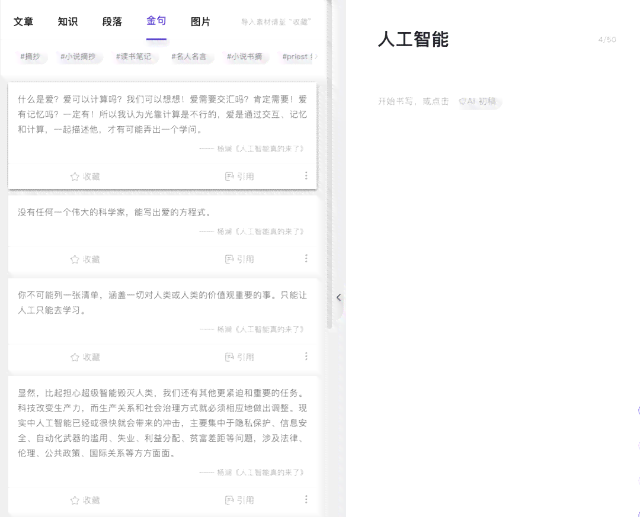This screenshot has height=517, width=640.
Task: Cite the 你不可能列一张清单 quote
Action: [240, 357]
